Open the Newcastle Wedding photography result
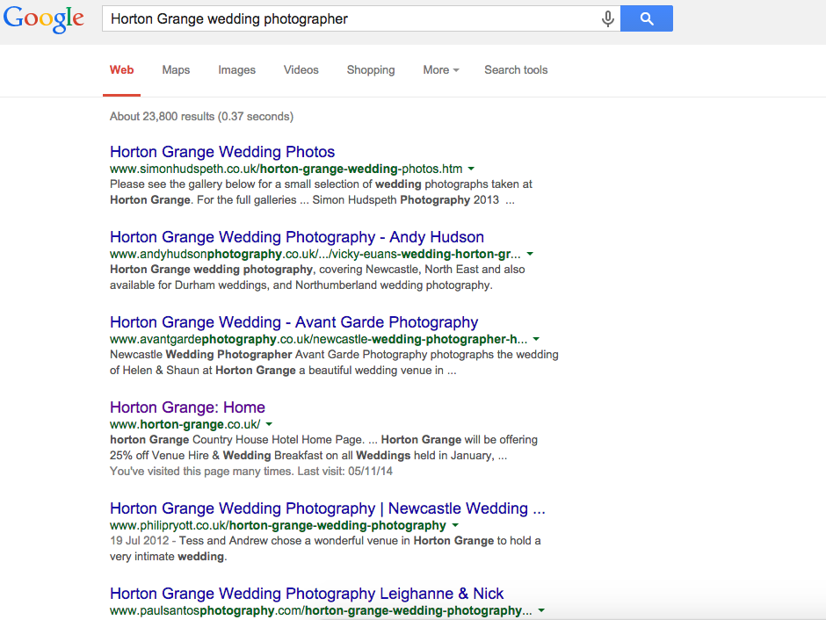This screenshot has width=826, height=620. pos(327,508)
